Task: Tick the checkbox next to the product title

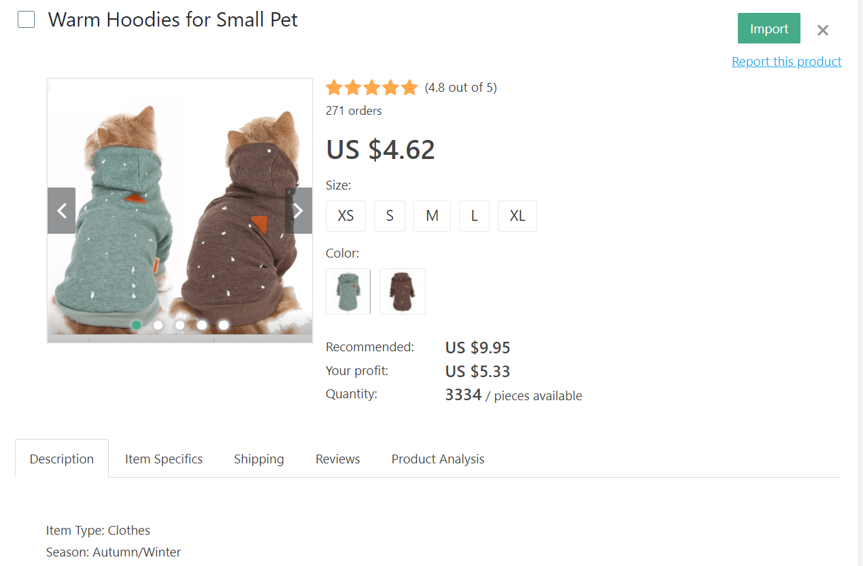Action: 26,19
